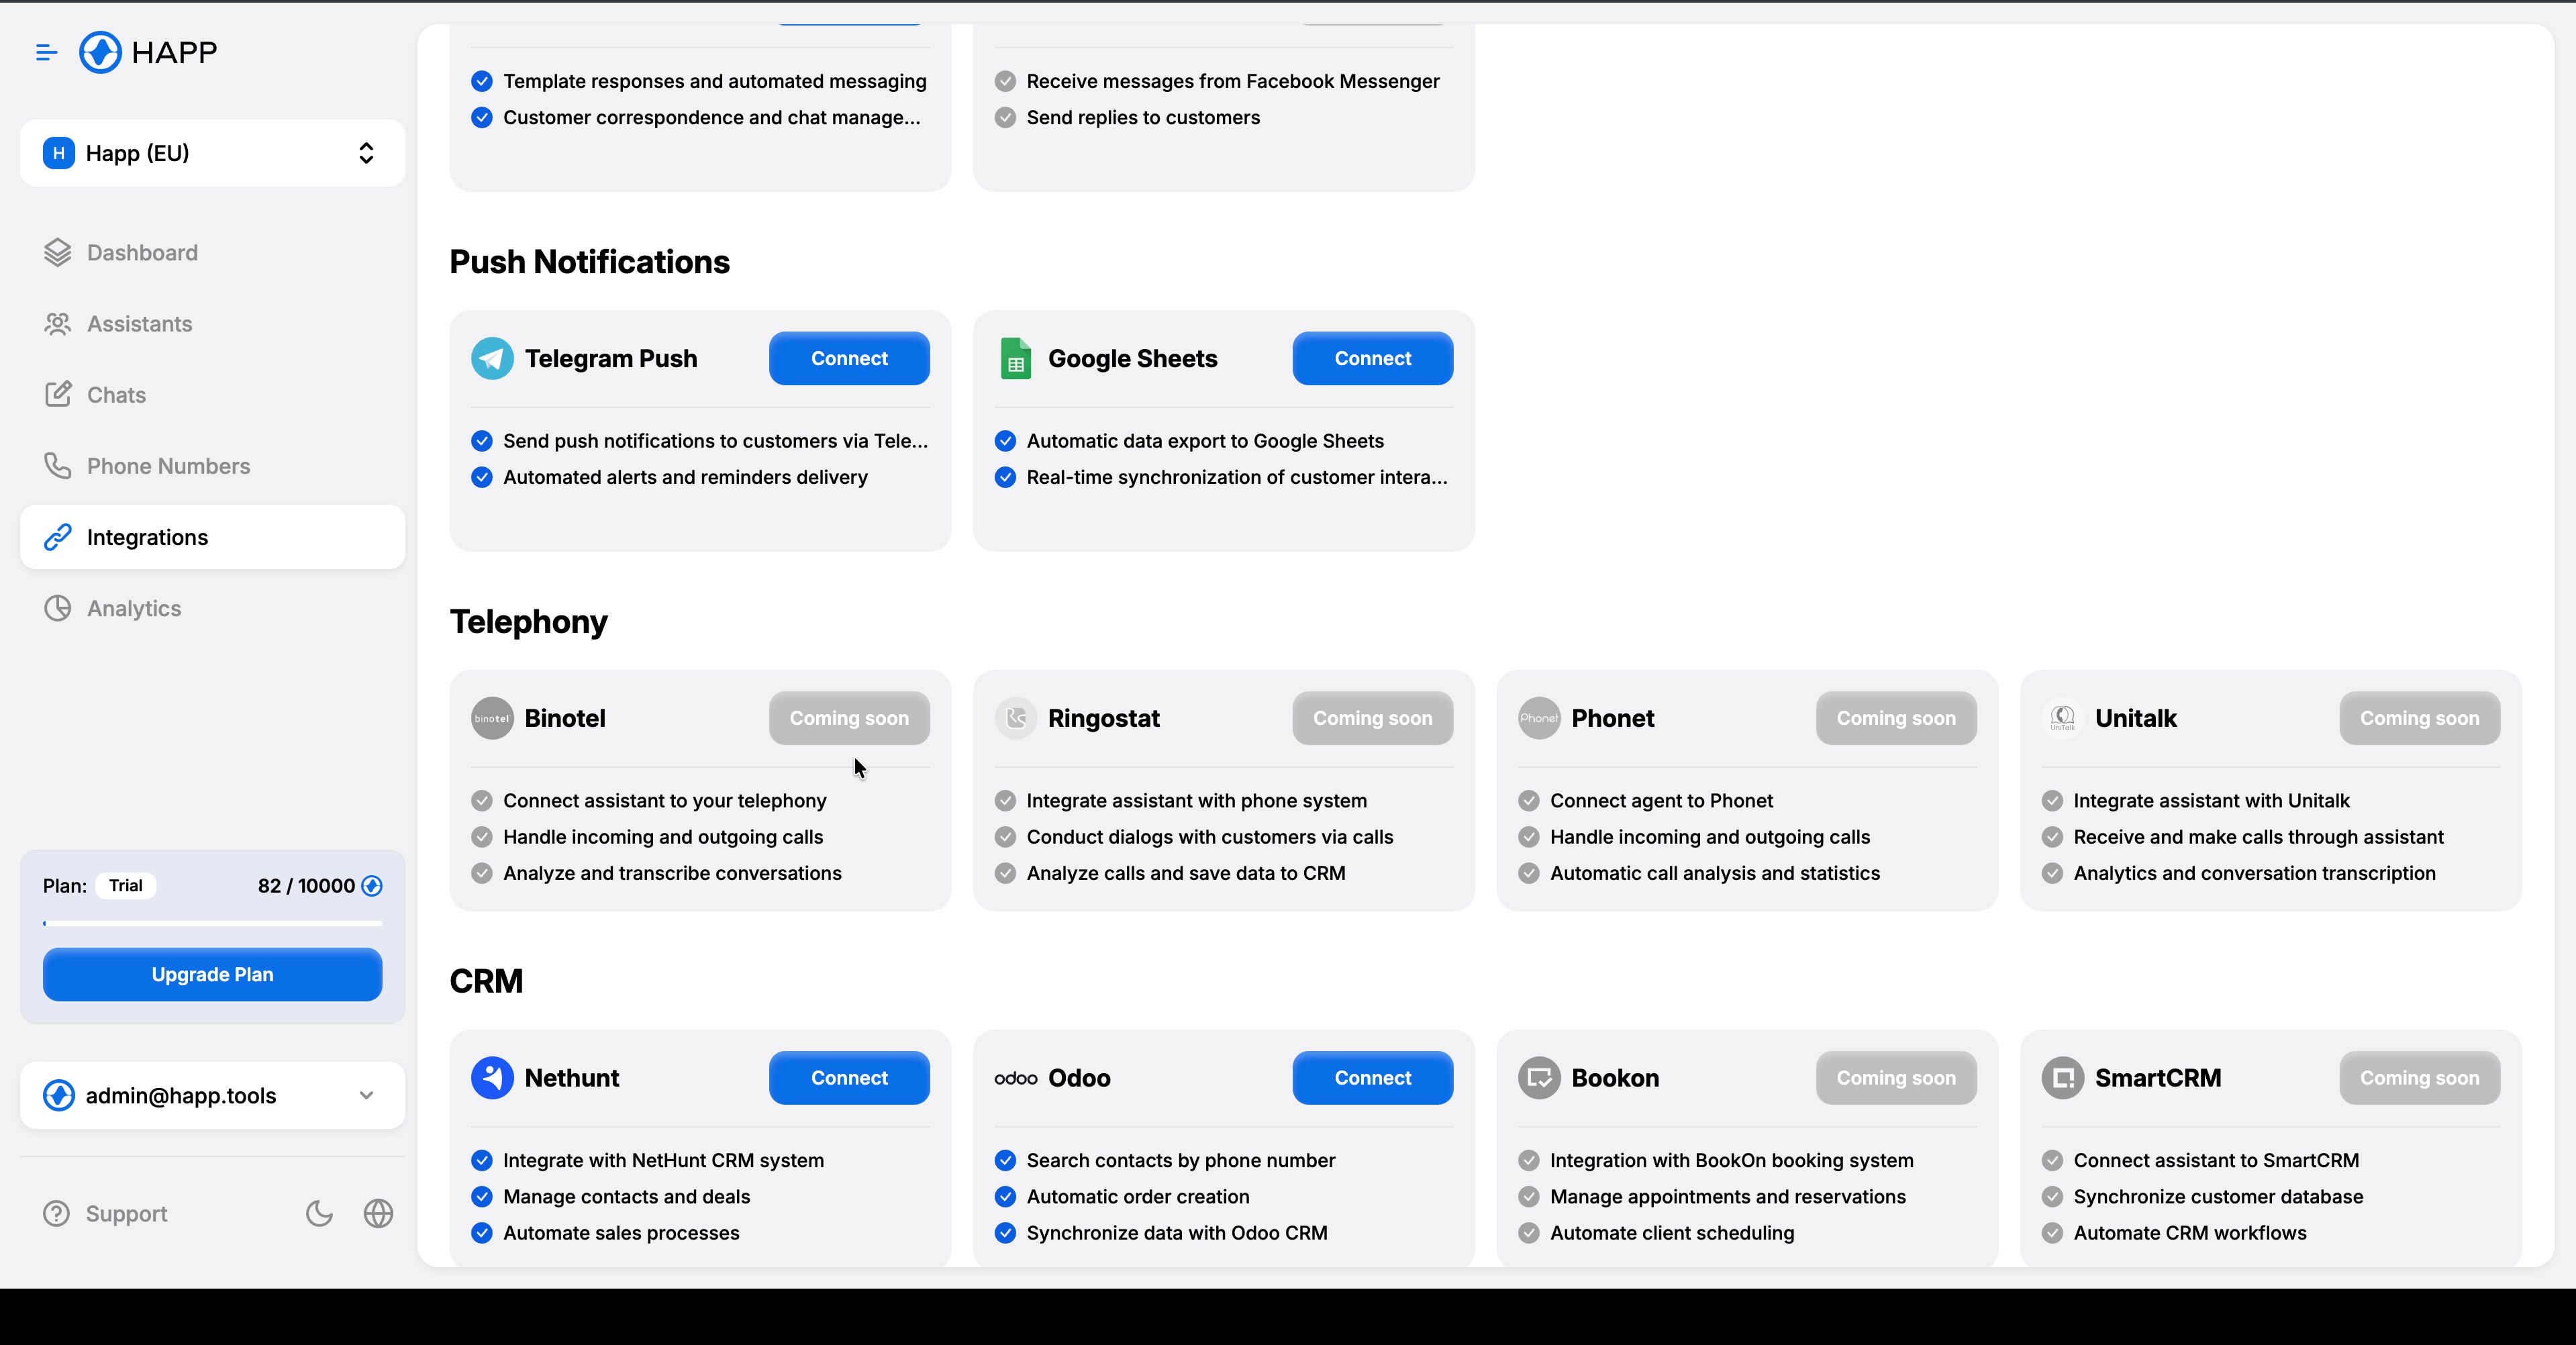Image resolution: width=2576 pixels, height=1345 pixels.
Task: Click the Odoo logo icon
Action: pos(1015,1078)
